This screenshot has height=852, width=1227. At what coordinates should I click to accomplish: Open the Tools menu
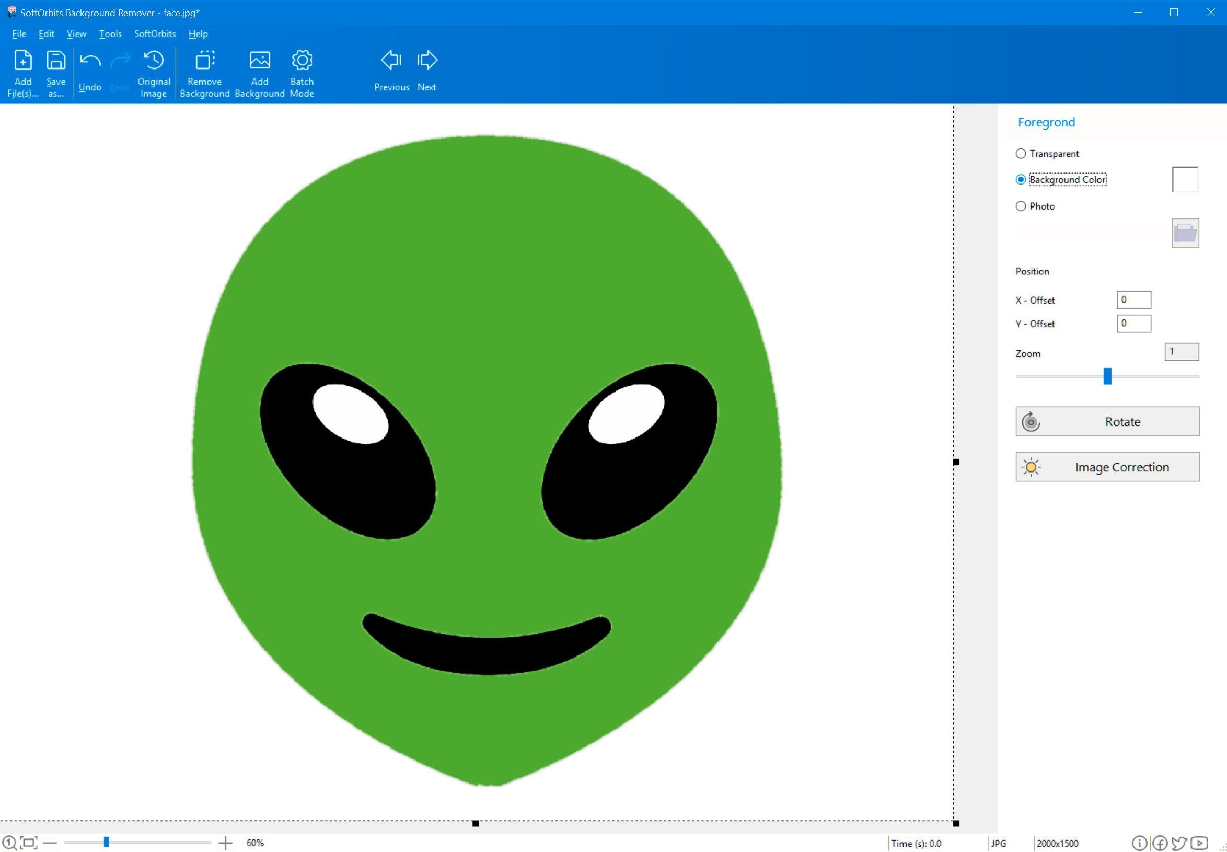(109, 33)
